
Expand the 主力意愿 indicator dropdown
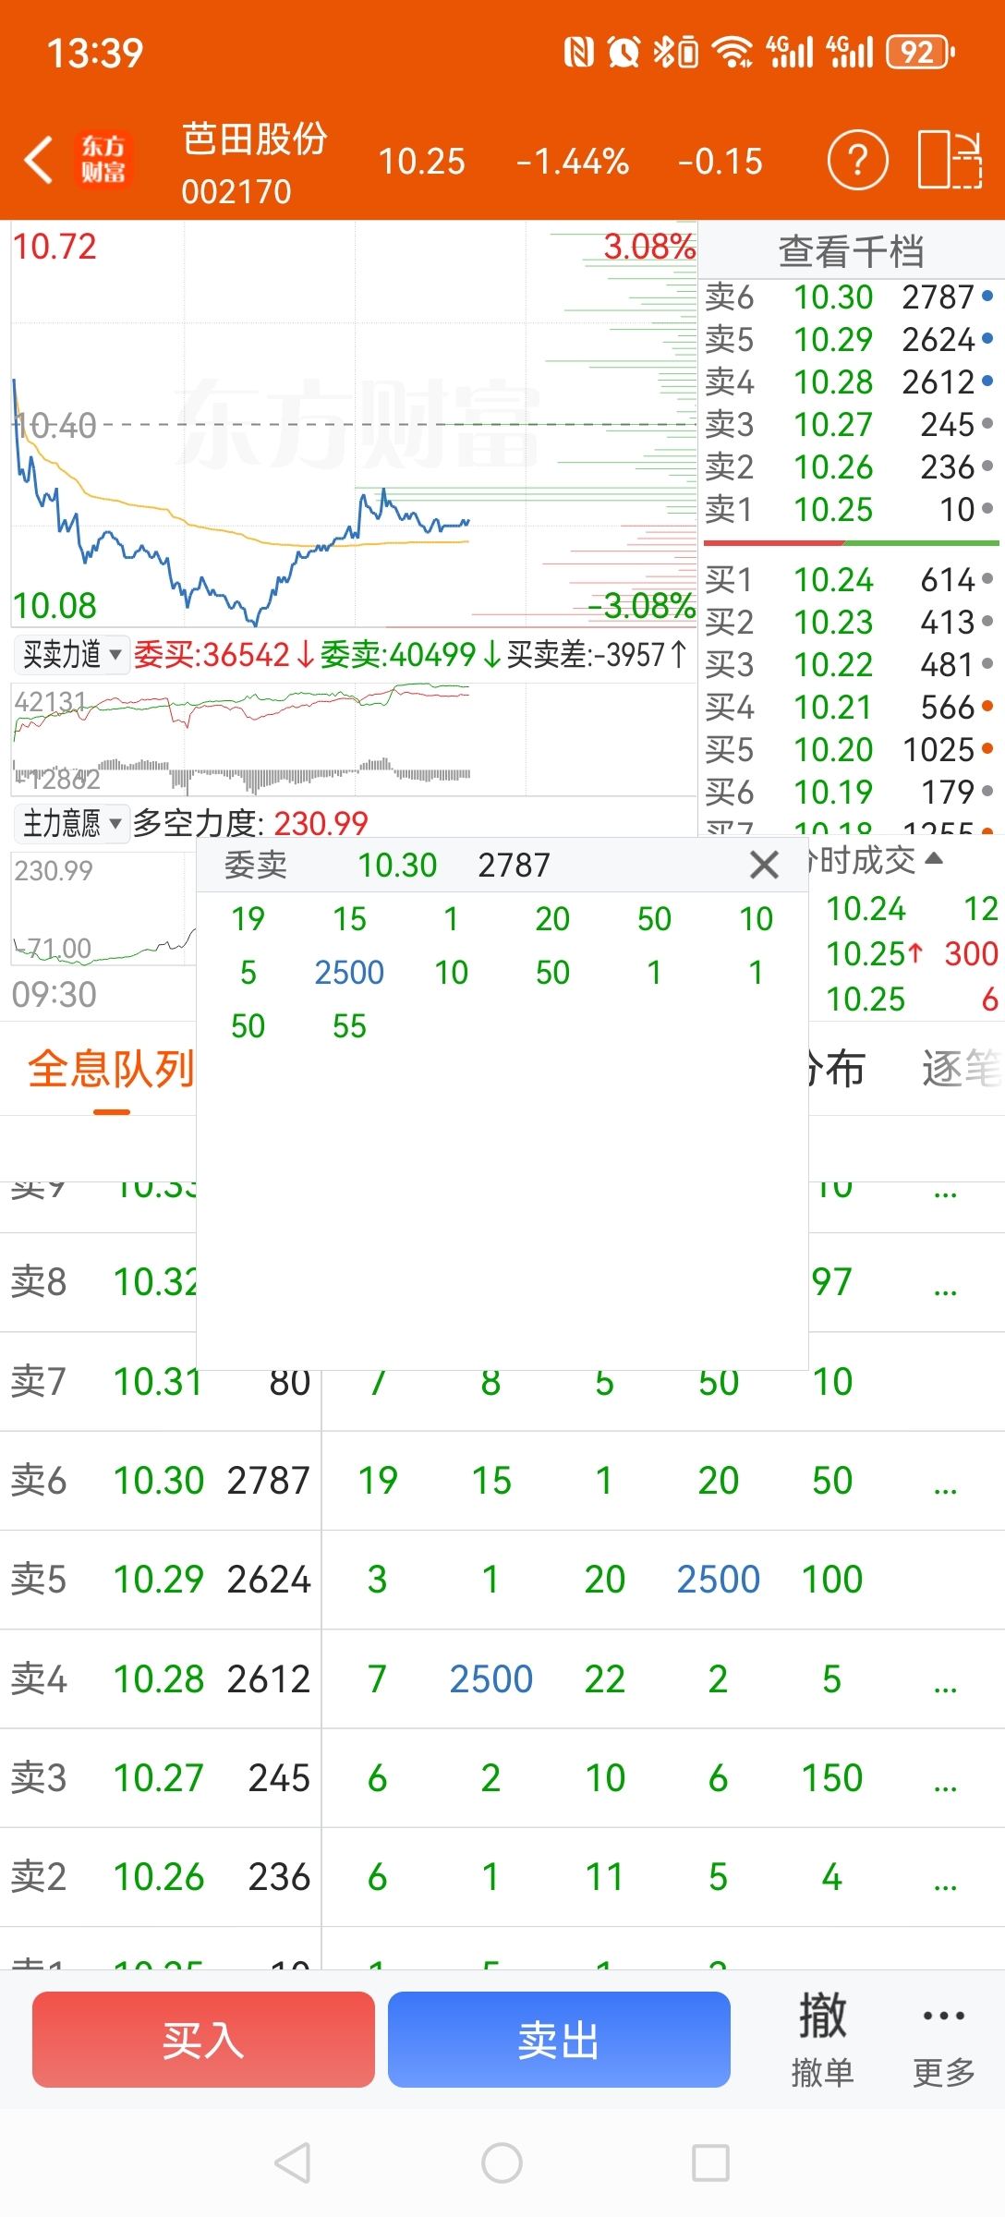point(71,822)
